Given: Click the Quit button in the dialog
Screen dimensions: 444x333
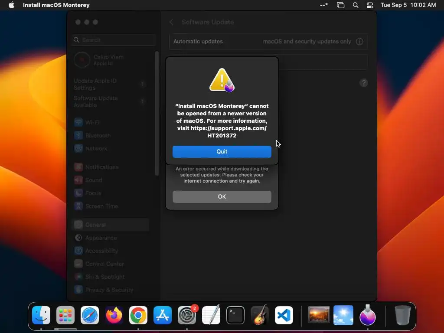Looking at the screenshot, I should coord(222,151).
